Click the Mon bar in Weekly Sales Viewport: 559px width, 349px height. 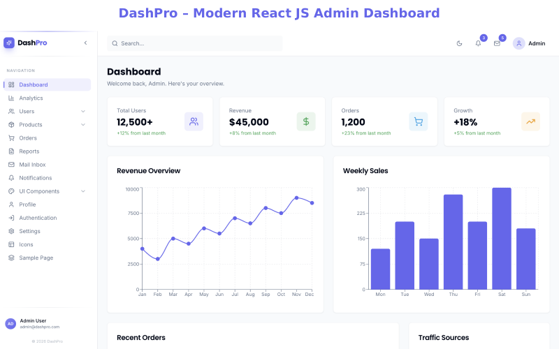tap(380, 269)
